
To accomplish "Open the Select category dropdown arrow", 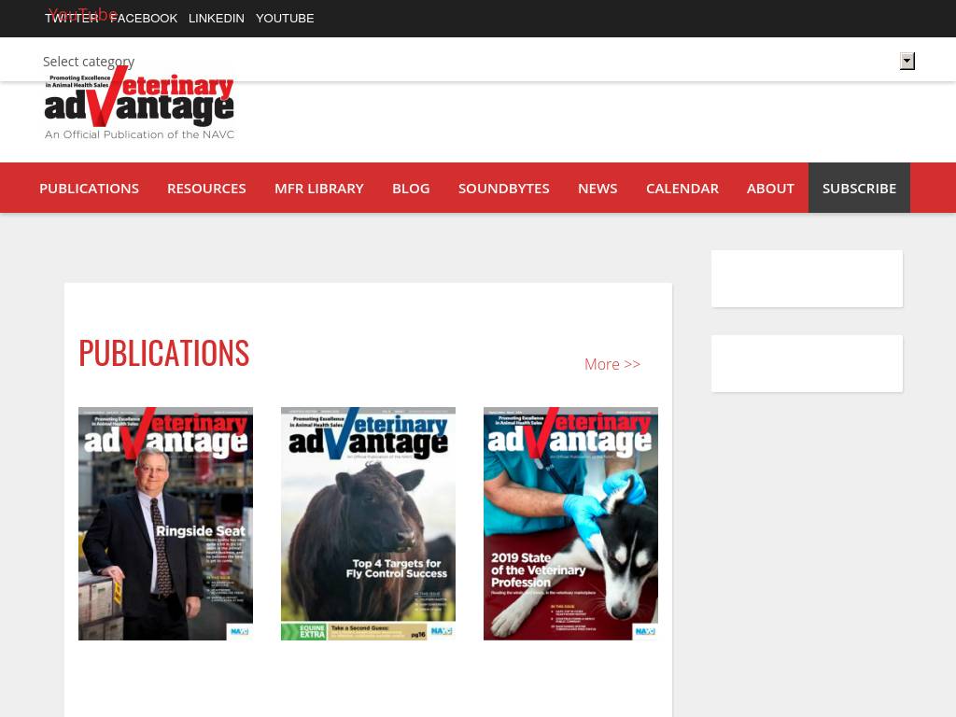I will coord(907,62).
